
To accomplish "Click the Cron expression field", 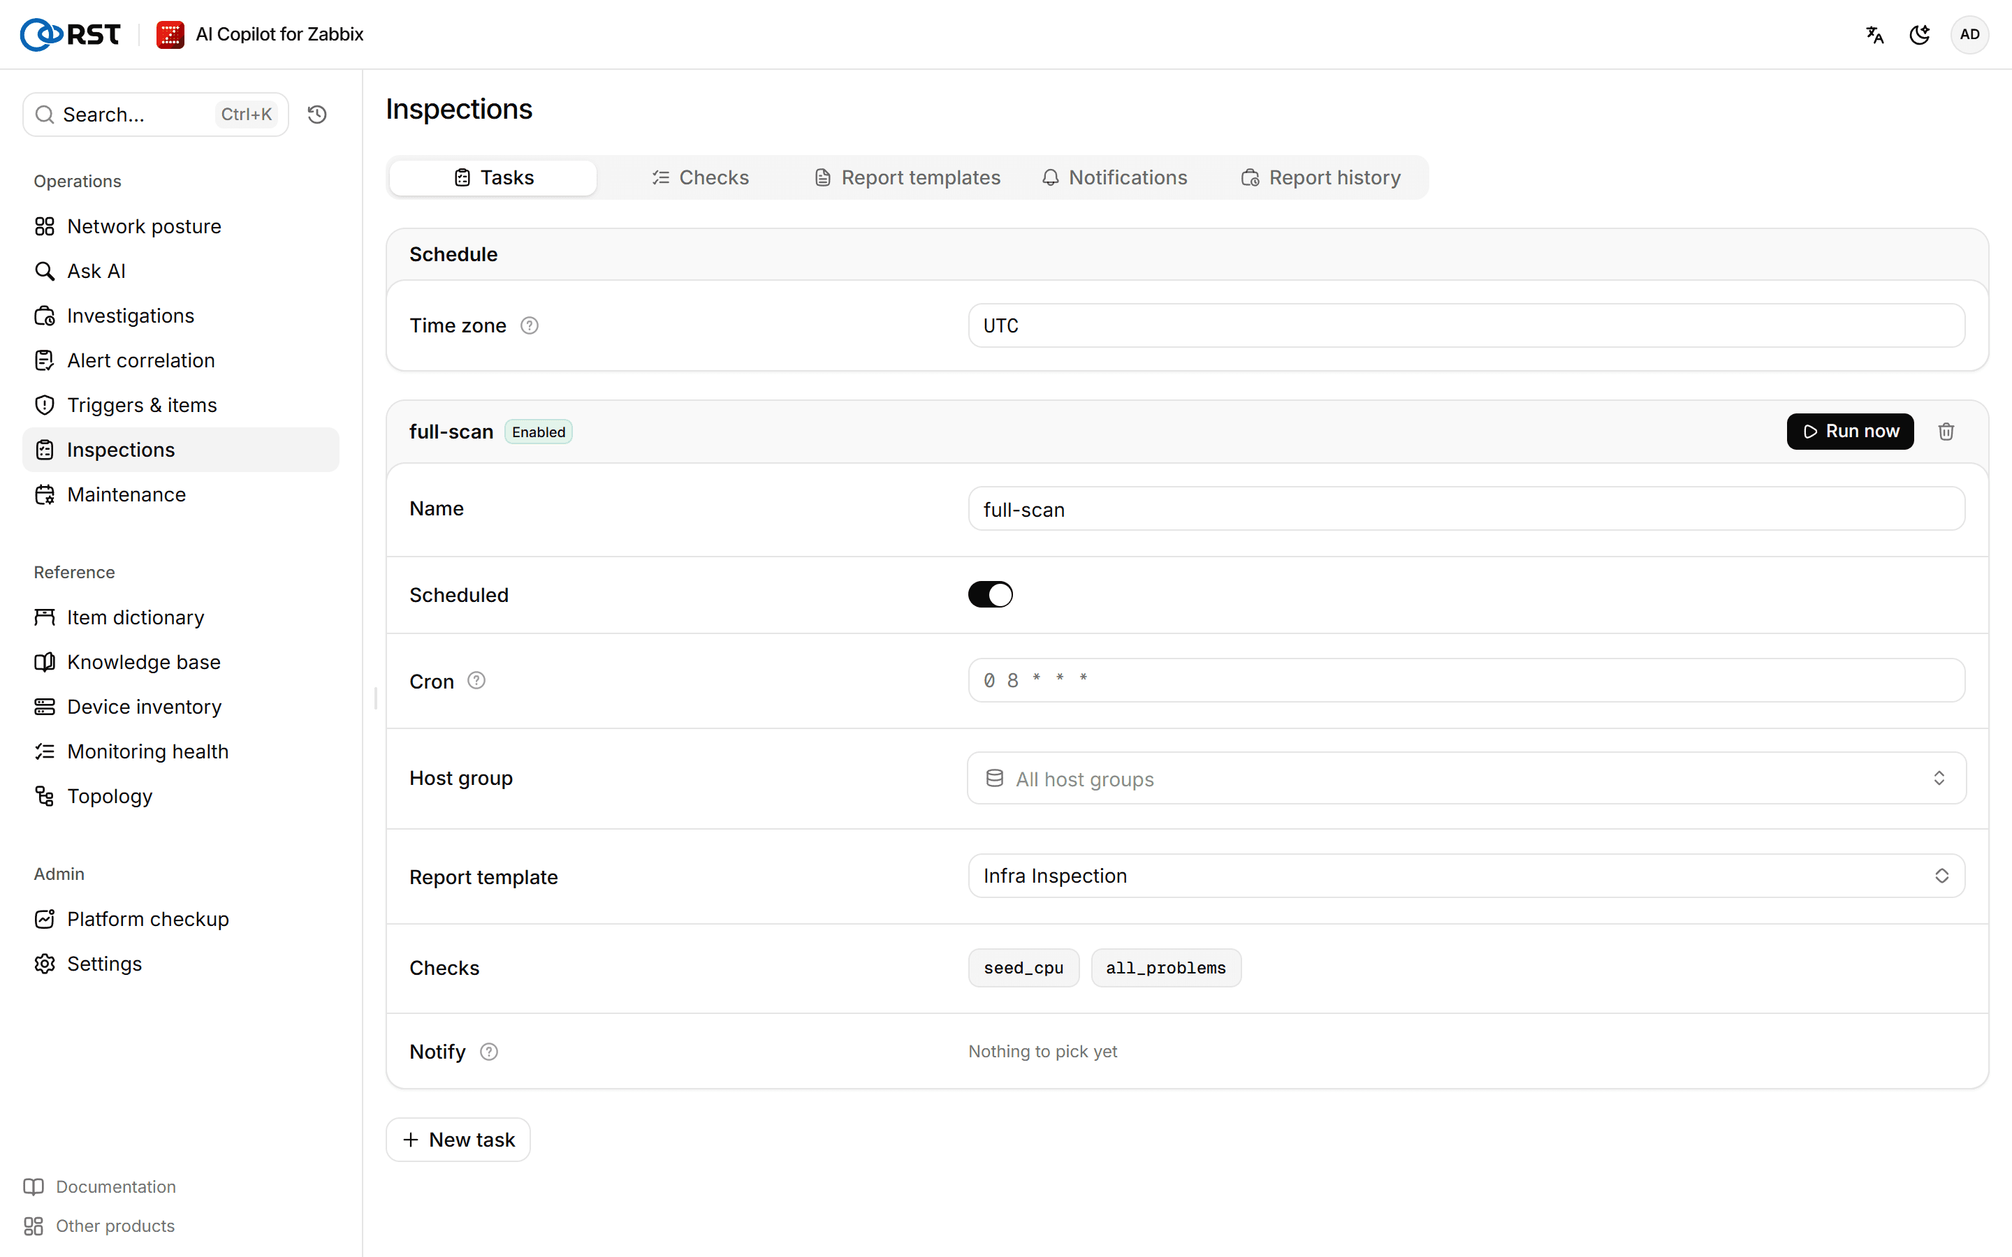I will 1466,681.
